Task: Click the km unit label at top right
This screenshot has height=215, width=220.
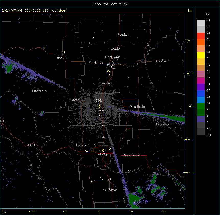Action: 190,11
